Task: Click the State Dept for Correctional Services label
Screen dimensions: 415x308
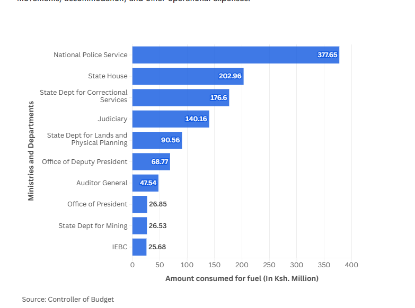Action: pos(84,96)
